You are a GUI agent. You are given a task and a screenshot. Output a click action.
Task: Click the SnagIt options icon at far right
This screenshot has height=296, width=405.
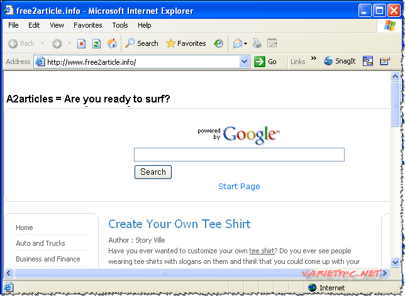(385, 61)
